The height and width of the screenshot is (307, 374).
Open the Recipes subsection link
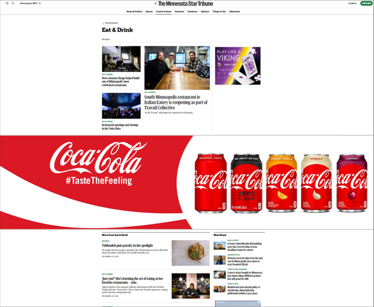coord(106,39)
